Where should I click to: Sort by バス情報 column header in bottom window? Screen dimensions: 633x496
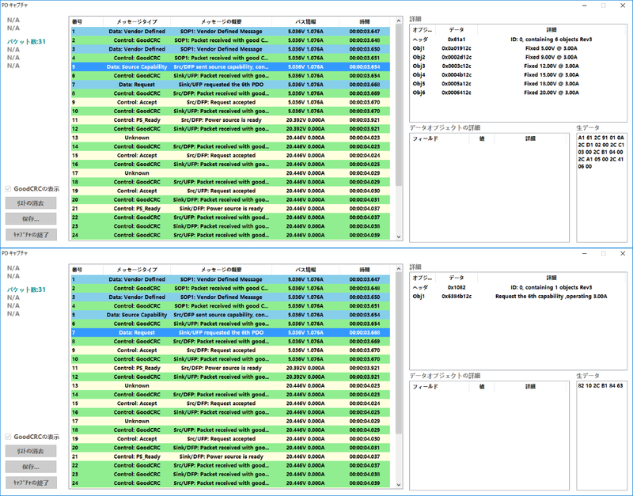point(305,270)
